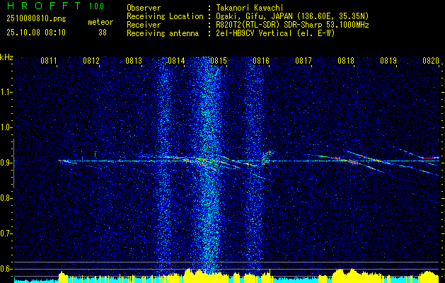Click the kHz axis unit label
The width and height of the screenshot is (445, 283).
tap(6, 57)
